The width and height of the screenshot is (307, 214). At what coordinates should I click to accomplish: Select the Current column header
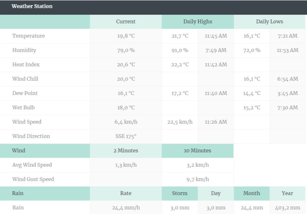[x=126, y=22]
